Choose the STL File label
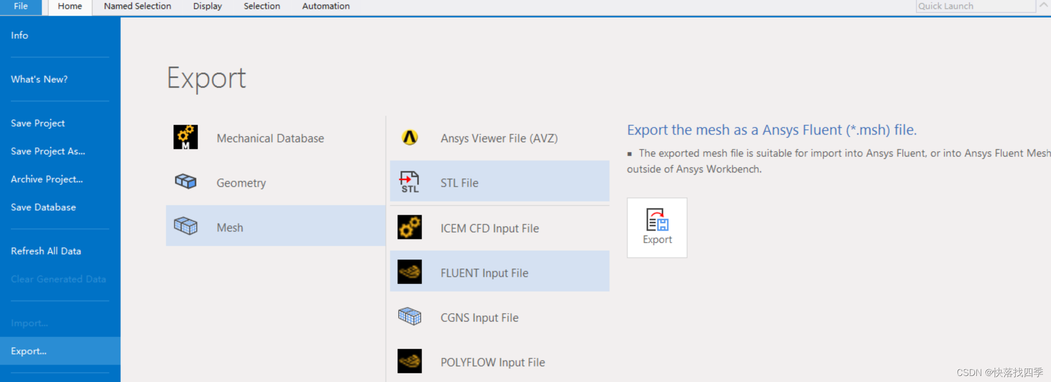The height and width of the screenshot is (382, 1051). coord(459,183)
